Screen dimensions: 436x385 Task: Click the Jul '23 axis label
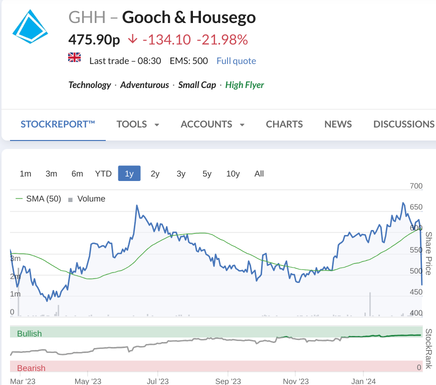(158, 381)
